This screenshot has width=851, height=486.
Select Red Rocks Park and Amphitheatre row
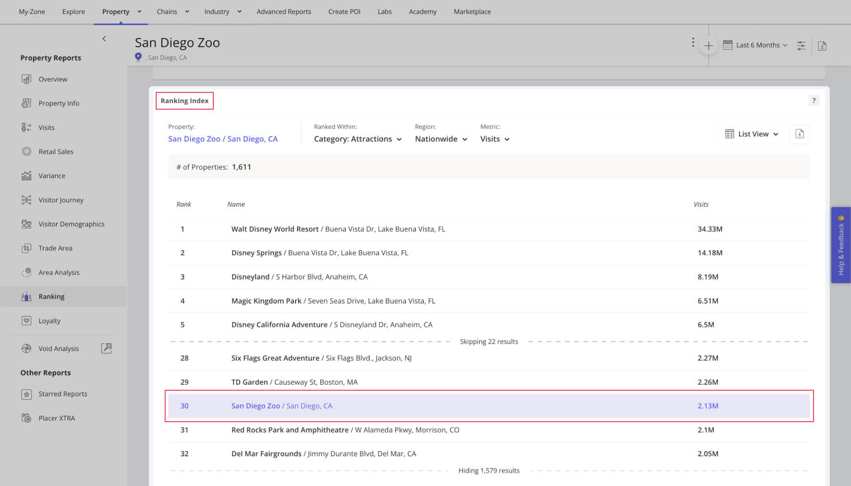pyautogui.click(x=489, y=430)
